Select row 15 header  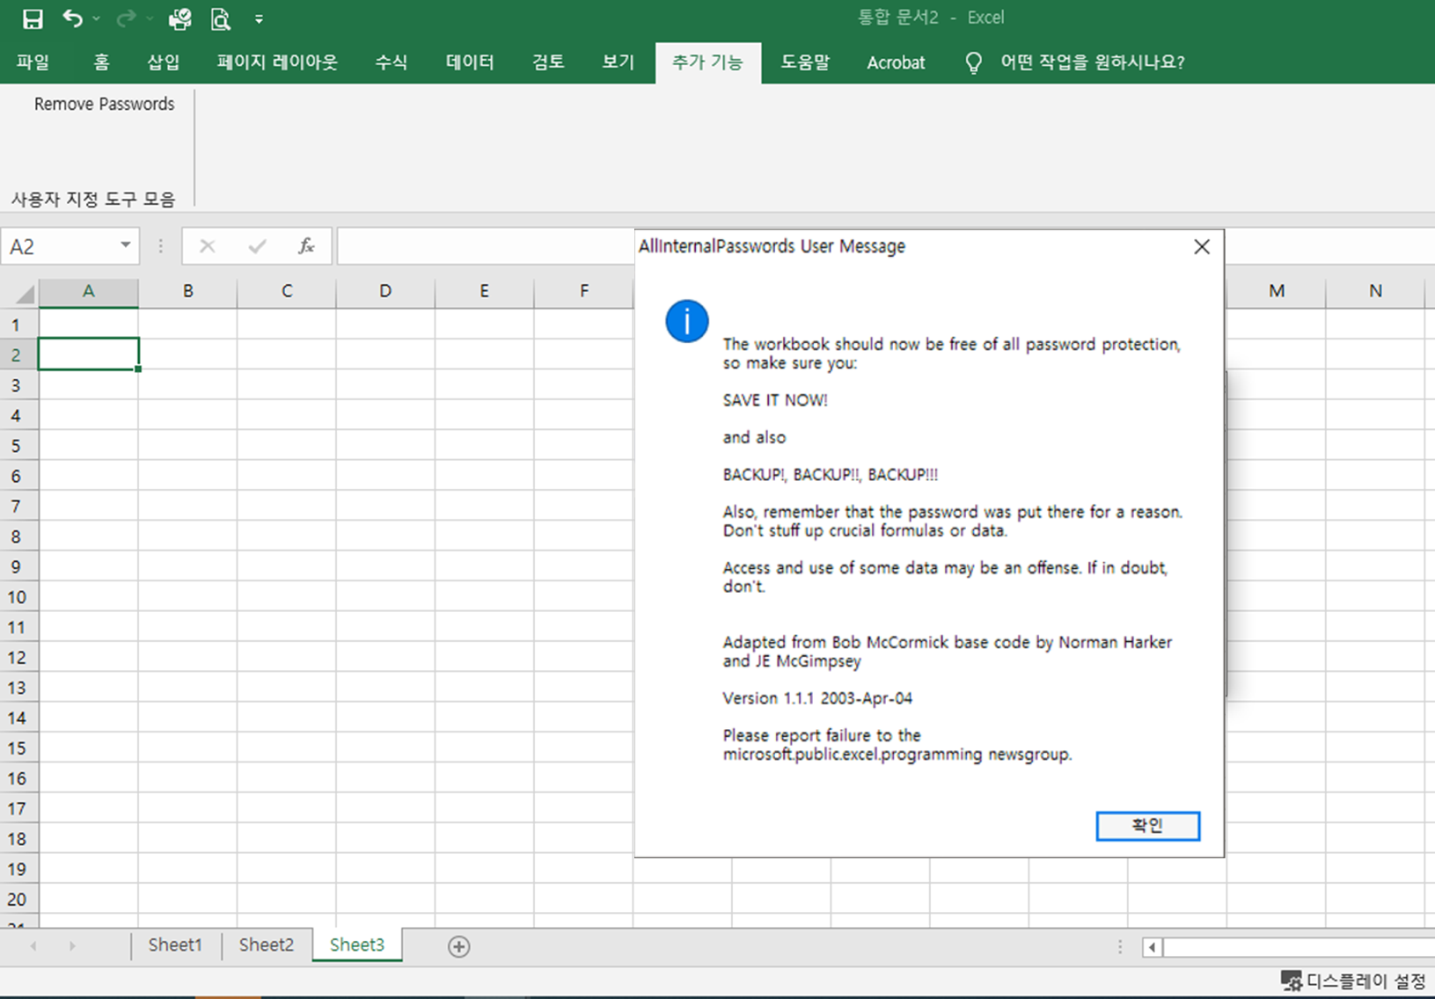18,748
